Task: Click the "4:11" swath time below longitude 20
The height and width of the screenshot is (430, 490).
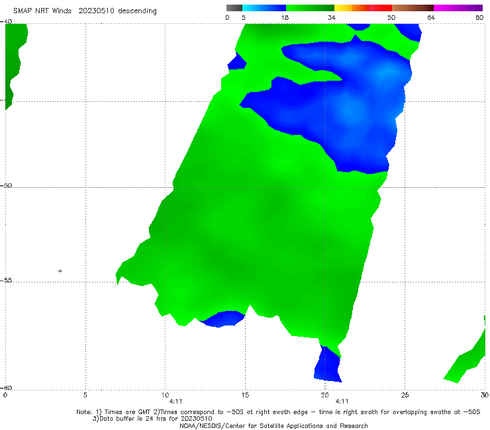Action: [x=342, y=402]
